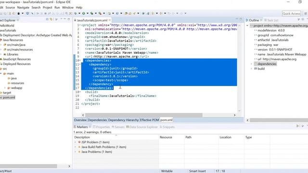Toggle code folding on the build line 18
Screen dimensions: 308x173
point(80,92)
